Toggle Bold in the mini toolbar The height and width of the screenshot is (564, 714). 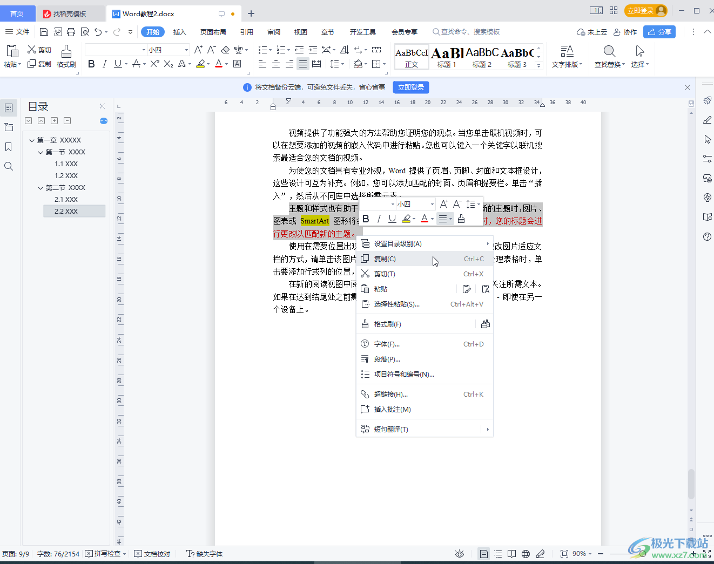(x=366, y=219)
